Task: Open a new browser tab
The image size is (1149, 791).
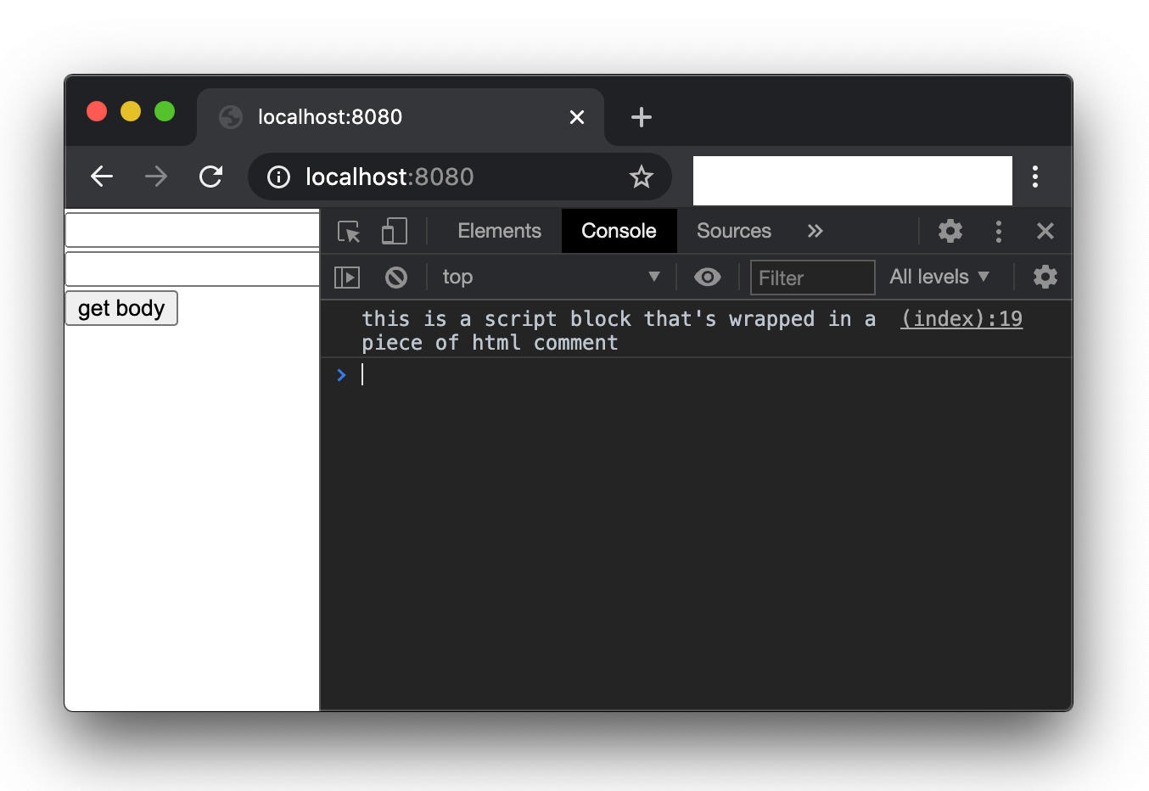Action: 642,117
